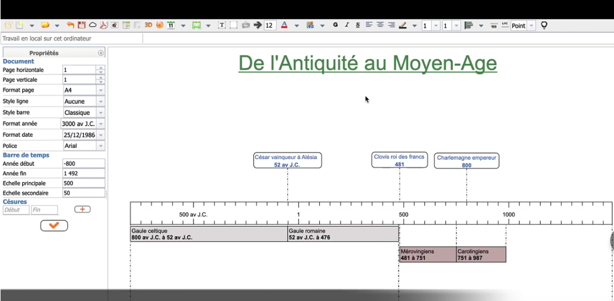Click the cloud icon in the toolbar
The width and height of the screenshot is (614, 301).
(93, 25)
